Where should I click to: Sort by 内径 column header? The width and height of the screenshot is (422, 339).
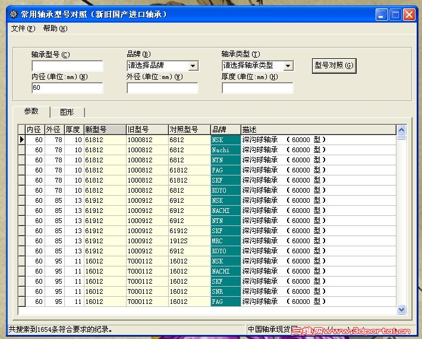pos(34,130)
